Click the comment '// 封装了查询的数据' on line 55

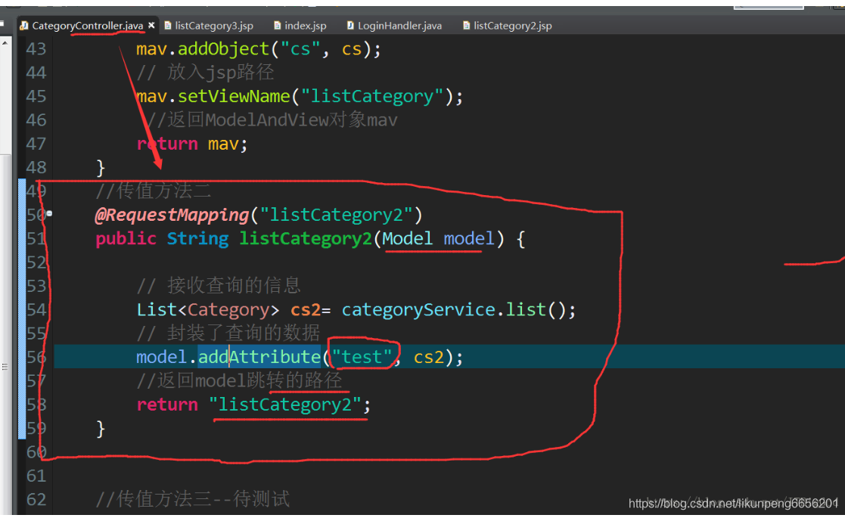228,333
